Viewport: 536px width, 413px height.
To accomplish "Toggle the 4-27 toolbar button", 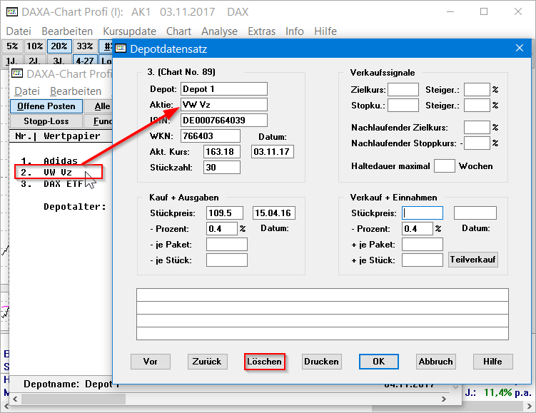I will pyautogui.click(x=85, y=61).
